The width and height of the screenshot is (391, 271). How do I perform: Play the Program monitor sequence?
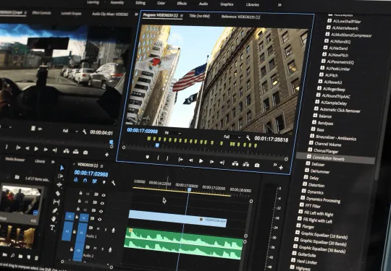tap(201, 161)
